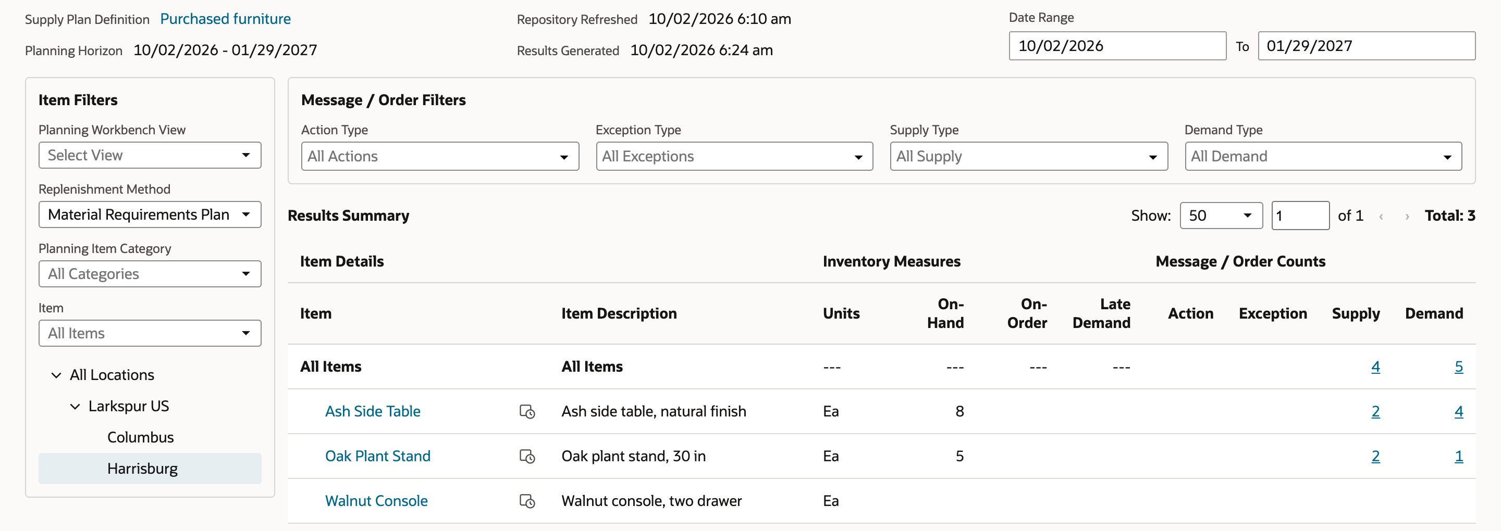
Task: Open supply count 2 for Oak Plant Stand
Action: [1375, 457]
